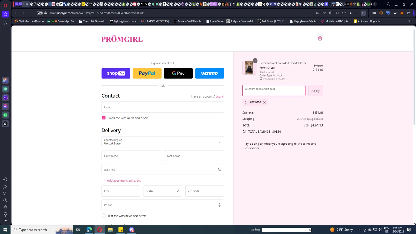Check Text me with news and offers
The height and width of the screenshot is (234, 416).
[x=103, y=216]
